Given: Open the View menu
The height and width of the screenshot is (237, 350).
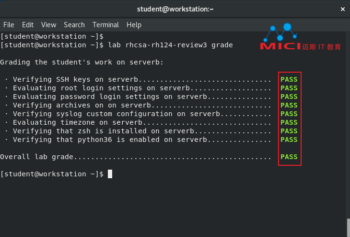Looking at the screenshot, I should tap(48, 25).
